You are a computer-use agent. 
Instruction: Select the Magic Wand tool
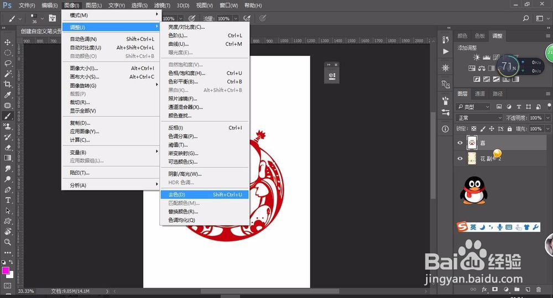(7, 74)
